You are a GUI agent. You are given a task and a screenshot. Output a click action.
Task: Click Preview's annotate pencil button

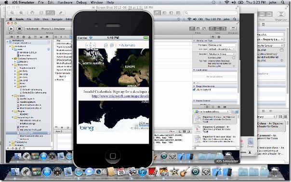[x=61, y=13]
